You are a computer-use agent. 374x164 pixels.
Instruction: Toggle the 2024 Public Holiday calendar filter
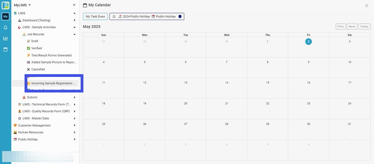[x=135, y=16]
